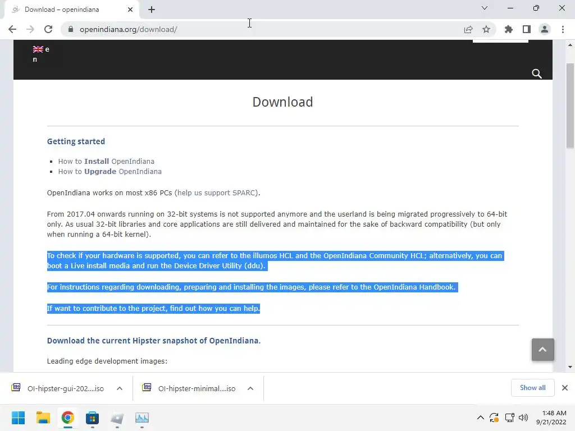Click the Download page title

point(283,102)
